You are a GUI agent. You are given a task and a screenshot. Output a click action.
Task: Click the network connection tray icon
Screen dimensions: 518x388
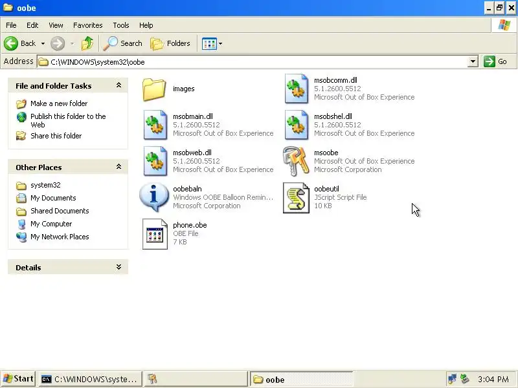452,379
